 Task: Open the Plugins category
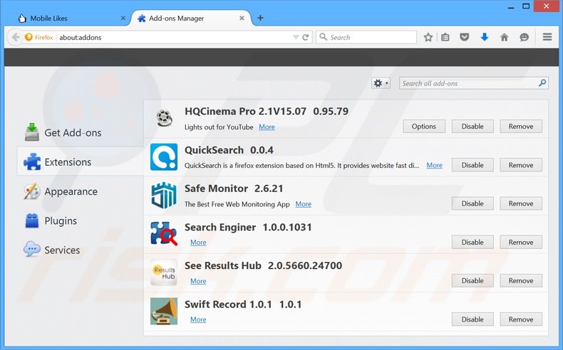tap(51, 221)
